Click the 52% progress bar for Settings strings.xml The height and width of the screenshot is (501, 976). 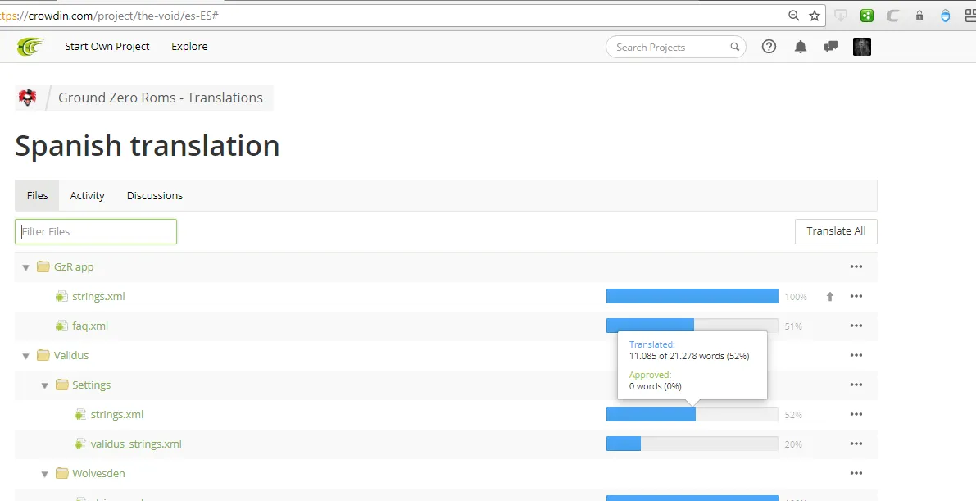click(x=692, y=414)
